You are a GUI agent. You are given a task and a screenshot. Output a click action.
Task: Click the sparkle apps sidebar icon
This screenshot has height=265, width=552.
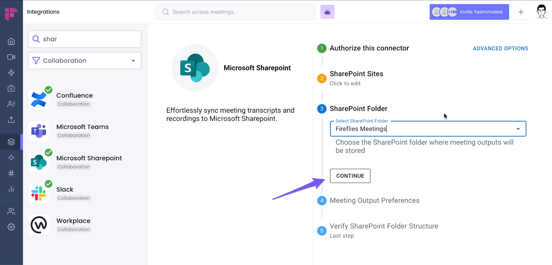11,158
